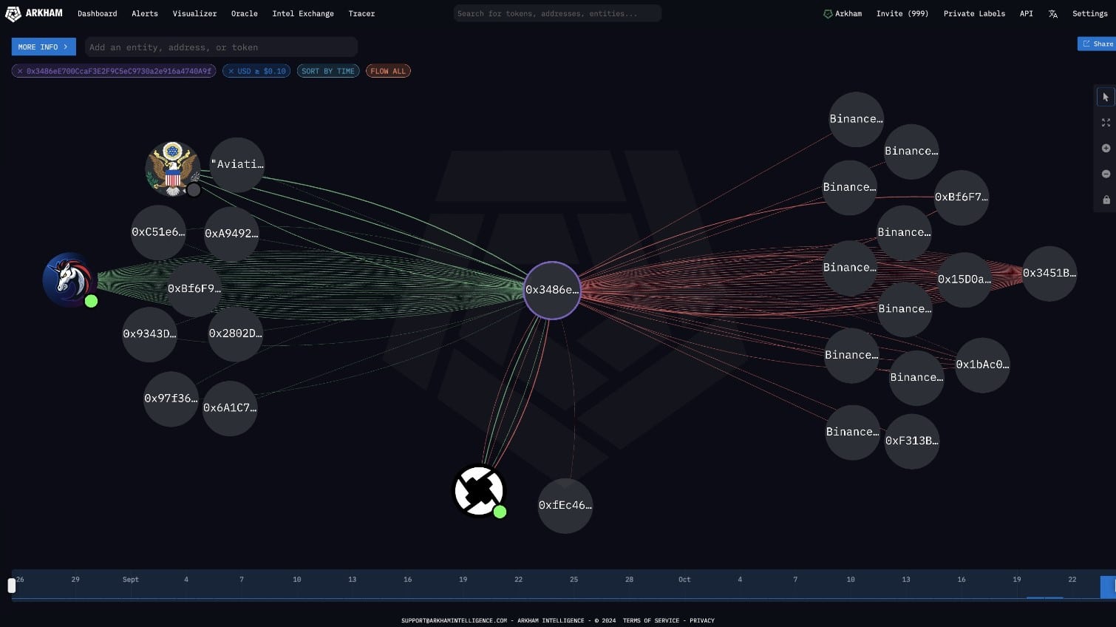
Task: Remove the 0x3486eE700... address filter chip
Action: [20, 72]
